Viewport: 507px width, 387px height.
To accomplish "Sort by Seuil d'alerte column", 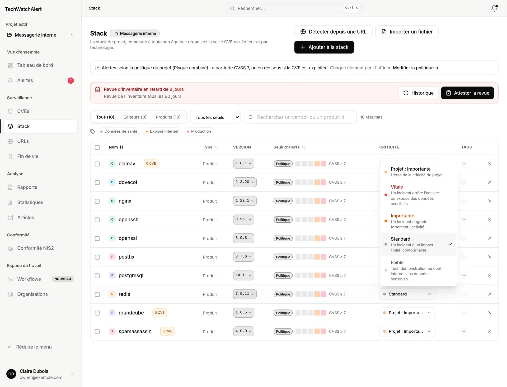I will [x=289, y=147].
